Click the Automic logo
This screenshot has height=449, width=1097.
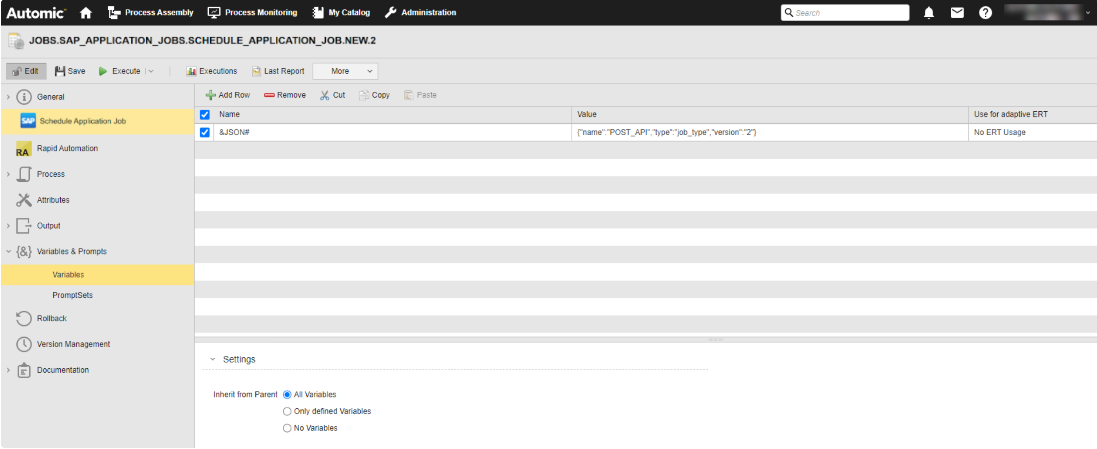pyautogui.click(x=36, y=13)
